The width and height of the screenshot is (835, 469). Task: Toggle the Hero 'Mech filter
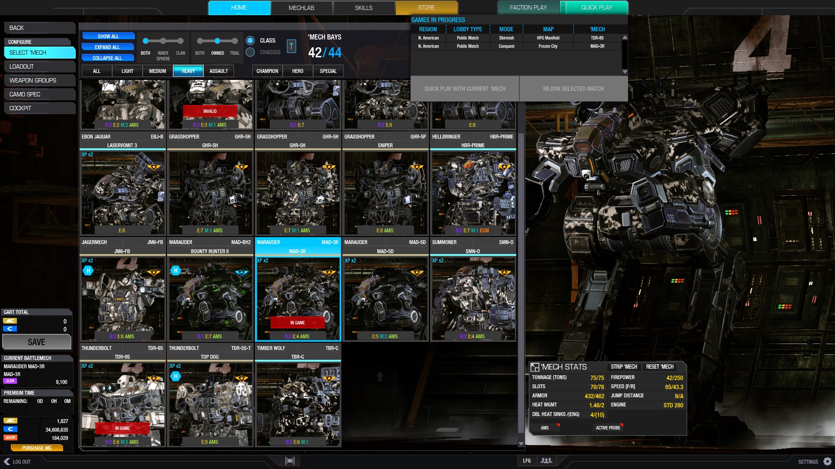(297, 71)
